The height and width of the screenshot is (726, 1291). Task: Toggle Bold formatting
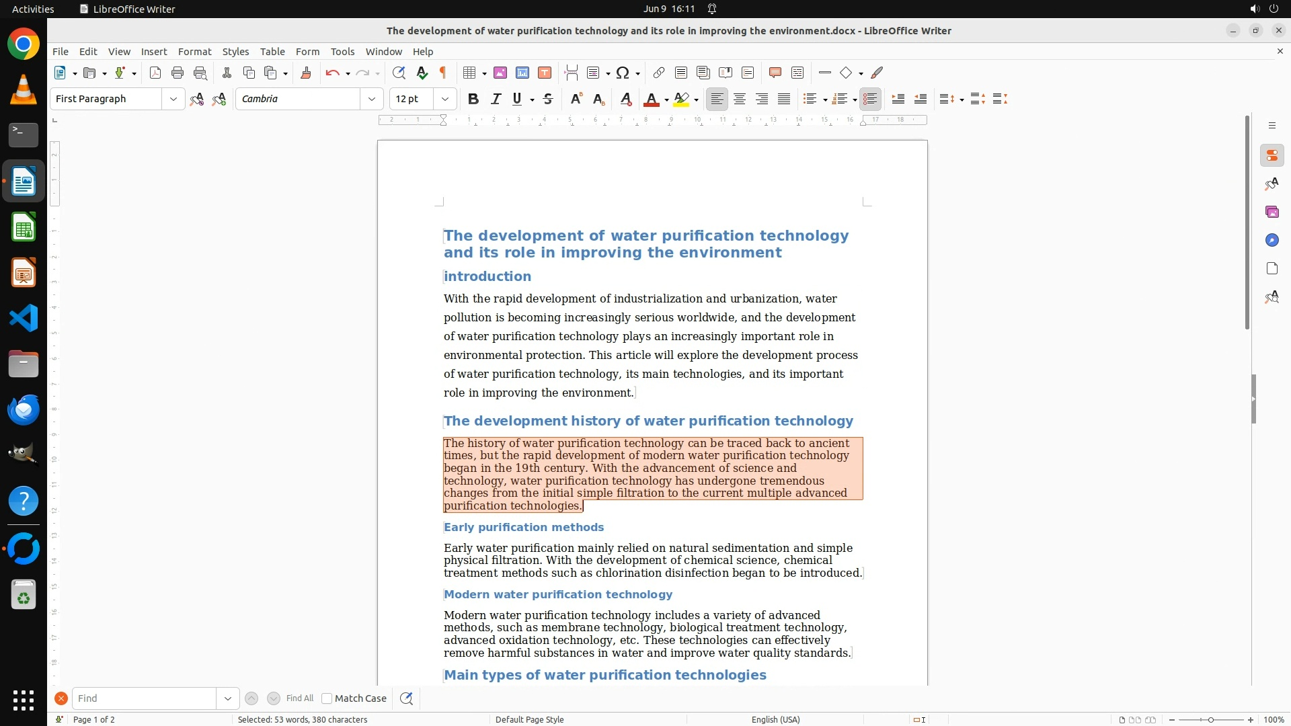click(x=473, y=99)
